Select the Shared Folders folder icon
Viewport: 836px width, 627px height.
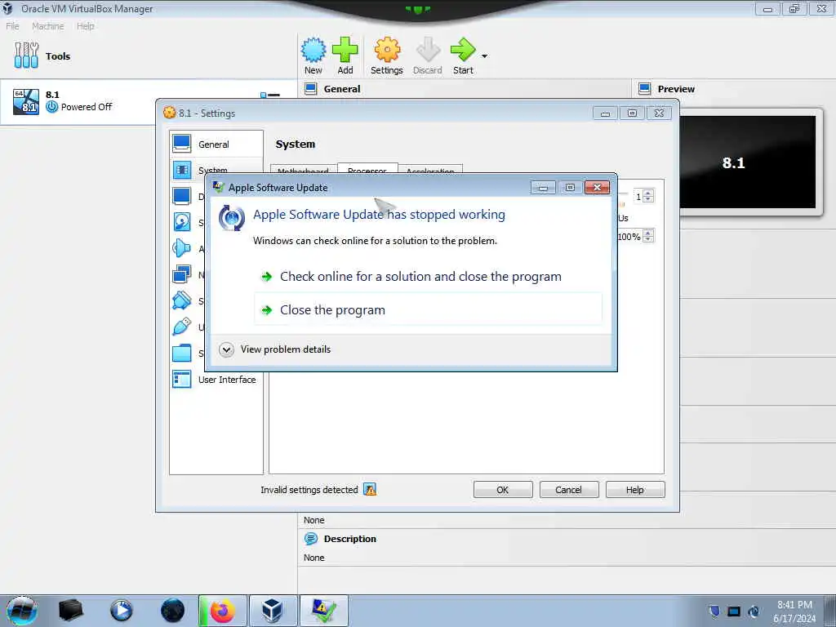pyautogui.click(x=182, y=353)
